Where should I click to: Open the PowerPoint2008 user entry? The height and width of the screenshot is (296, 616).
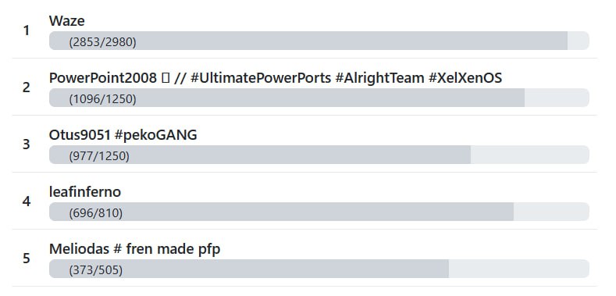276,78
